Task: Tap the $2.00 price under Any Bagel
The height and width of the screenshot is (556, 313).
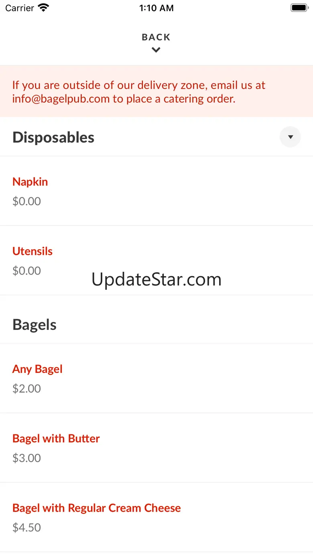Action: (x=26, y=388)
